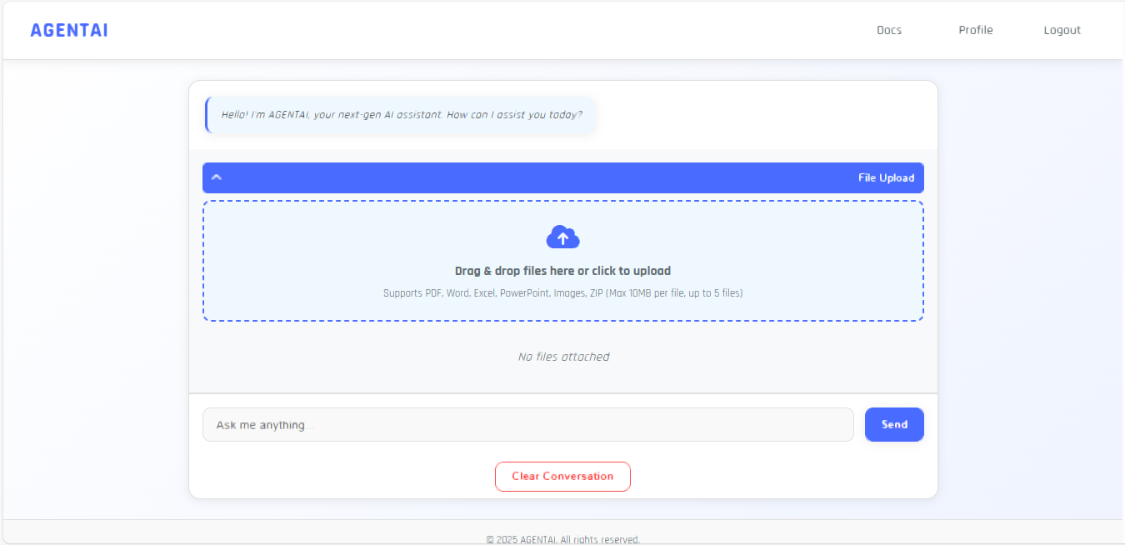Open the Docs page
Screen dimensions: 1125x545
[889, 30]
